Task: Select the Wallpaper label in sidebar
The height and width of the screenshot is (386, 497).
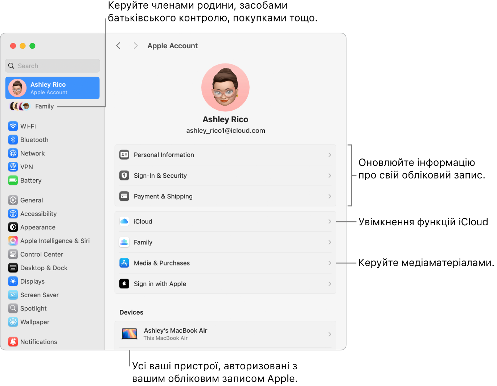Action: pyautogui.click(x=35, y=322)
